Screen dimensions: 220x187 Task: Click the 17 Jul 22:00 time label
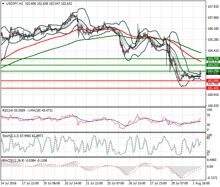[30, 183]
